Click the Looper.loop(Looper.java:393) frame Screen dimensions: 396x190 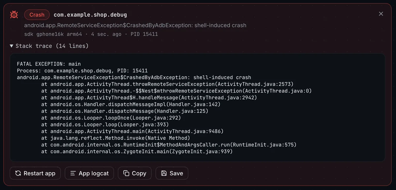[105, 125]
